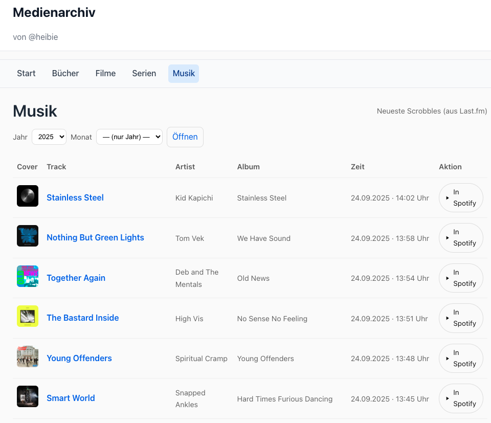Open the Nothing But Green Lights track link
This screenshot has width=491, height=423.
95,237
